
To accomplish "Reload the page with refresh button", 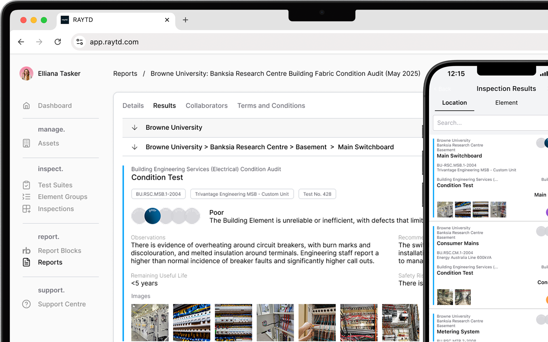I will [58, 42].
